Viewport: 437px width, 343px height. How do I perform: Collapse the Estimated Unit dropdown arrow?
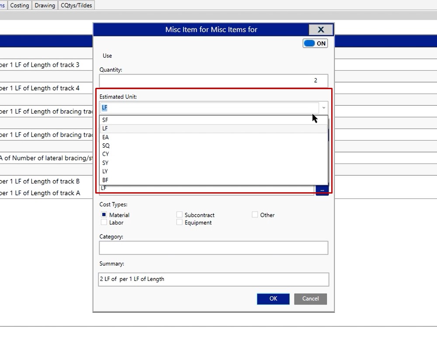(x=323, y=107)
